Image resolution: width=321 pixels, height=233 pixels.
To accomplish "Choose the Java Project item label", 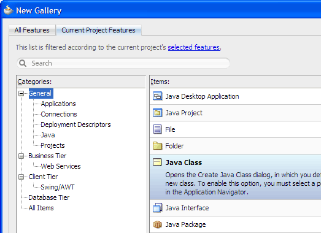I will 184,113.
